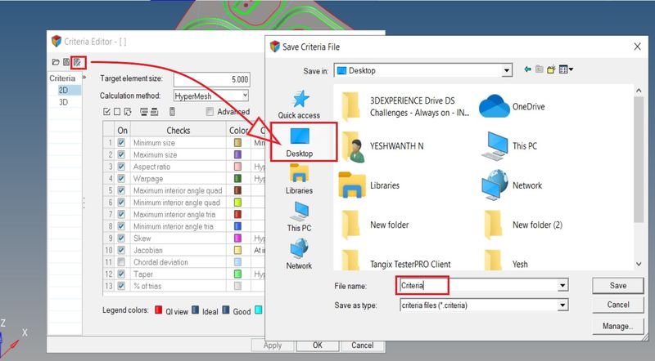Open the File name history dropdown
The image size is (655, 361).
pyautogui.click(x=562, y=286)
